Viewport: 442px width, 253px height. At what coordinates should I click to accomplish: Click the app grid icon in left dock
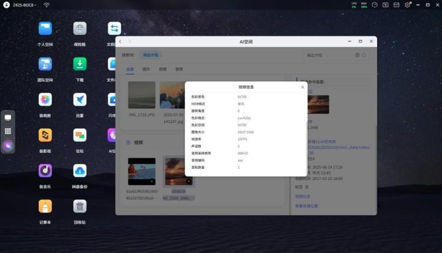click(8, 131)
